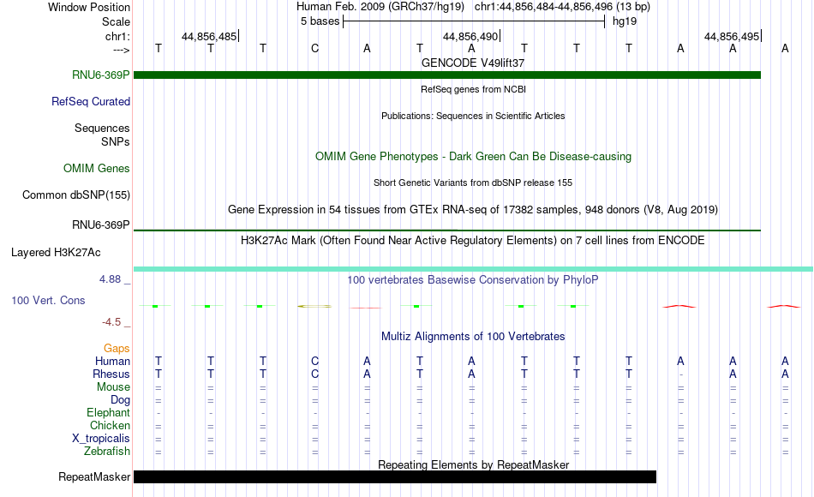Click Repeating Elements by RepeatMasker title
The height and width of the screenshot is (497, 814).
[473, 464]
